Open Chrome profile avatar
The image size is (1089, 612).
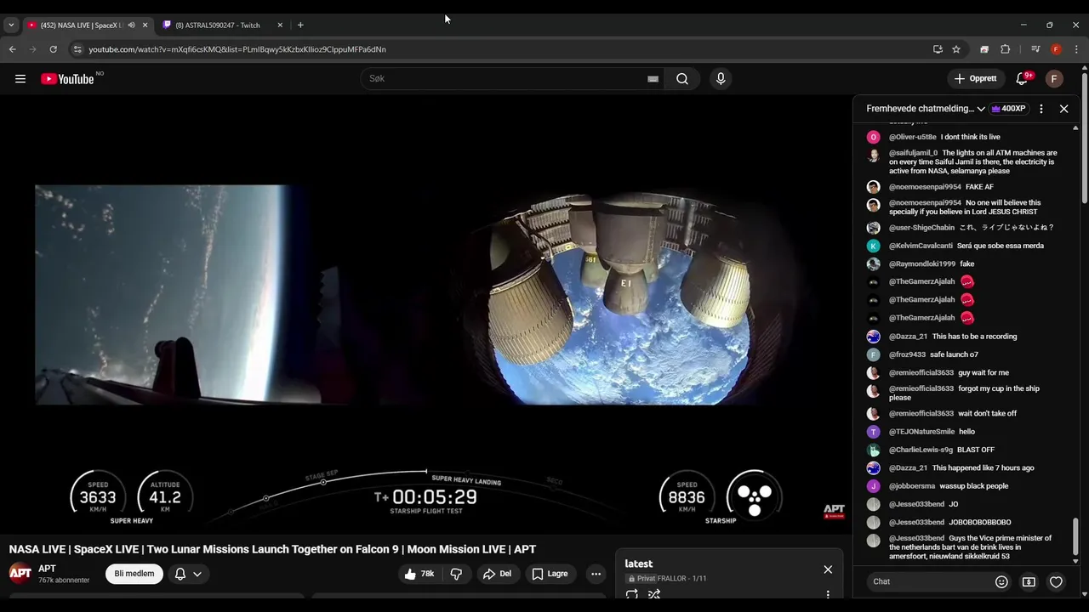(x=1056, y=49)
